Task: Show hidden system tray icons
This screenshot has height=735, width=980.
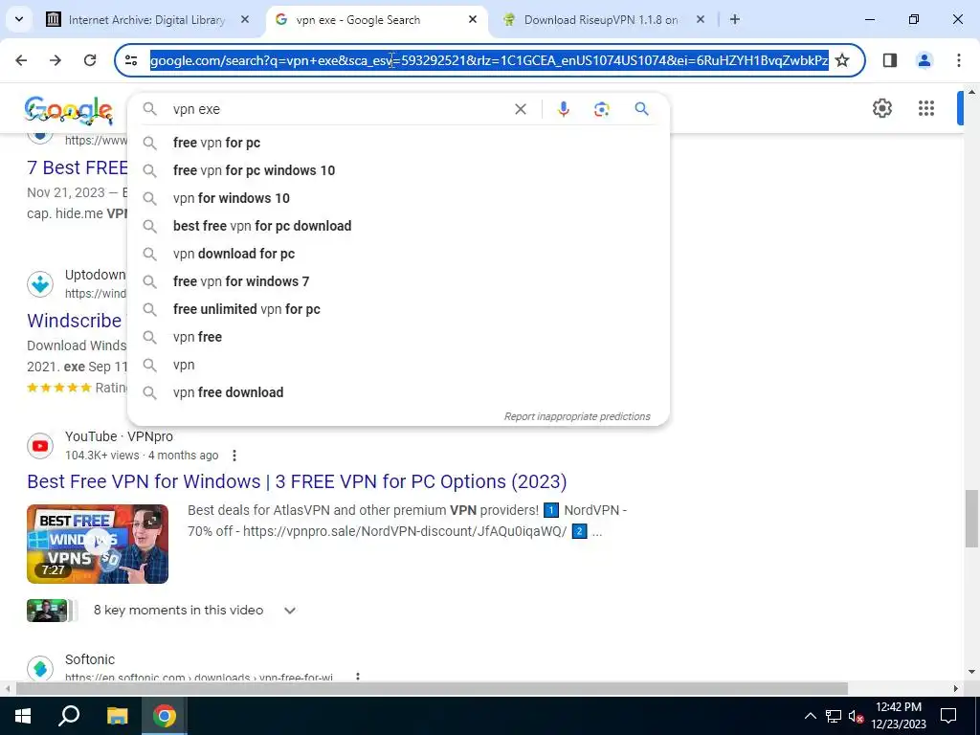Action: pos(810,716)
